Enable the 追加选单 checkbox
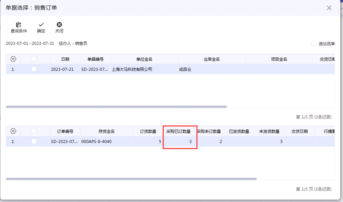 click(314, 43)
